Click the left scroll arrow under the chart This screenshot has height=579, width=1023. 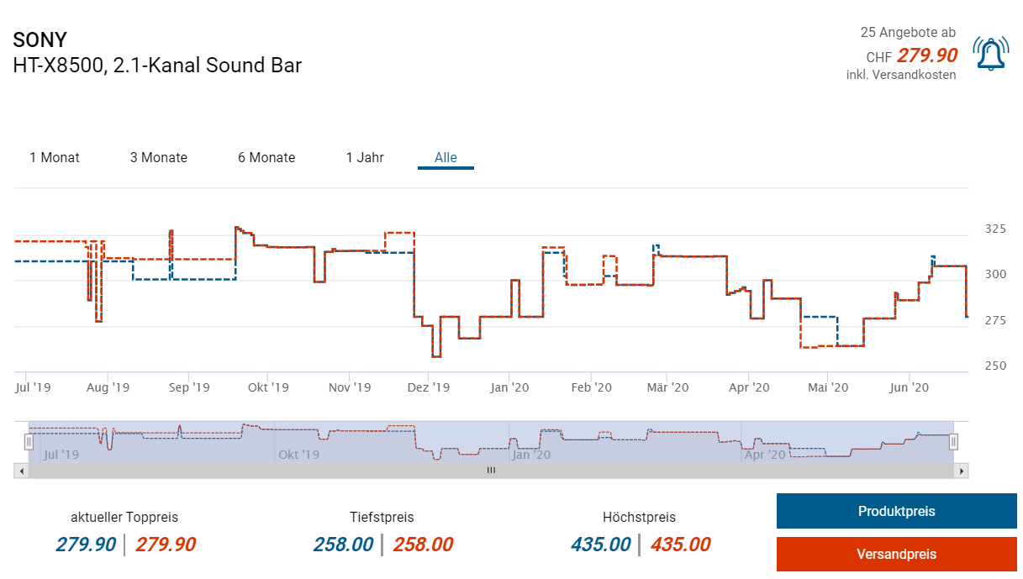(19, 471)
